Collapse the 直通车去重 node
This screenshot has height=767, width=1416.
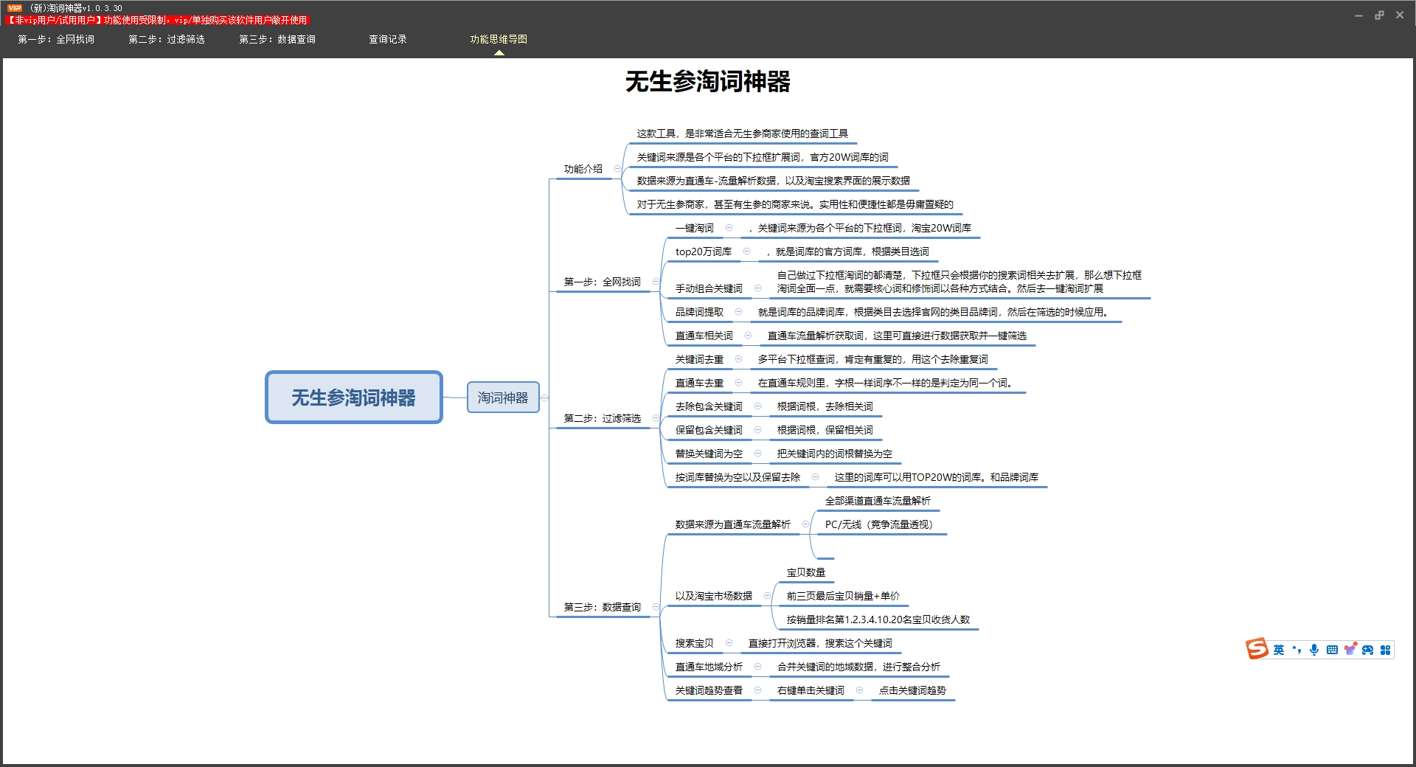pos(738,383)
